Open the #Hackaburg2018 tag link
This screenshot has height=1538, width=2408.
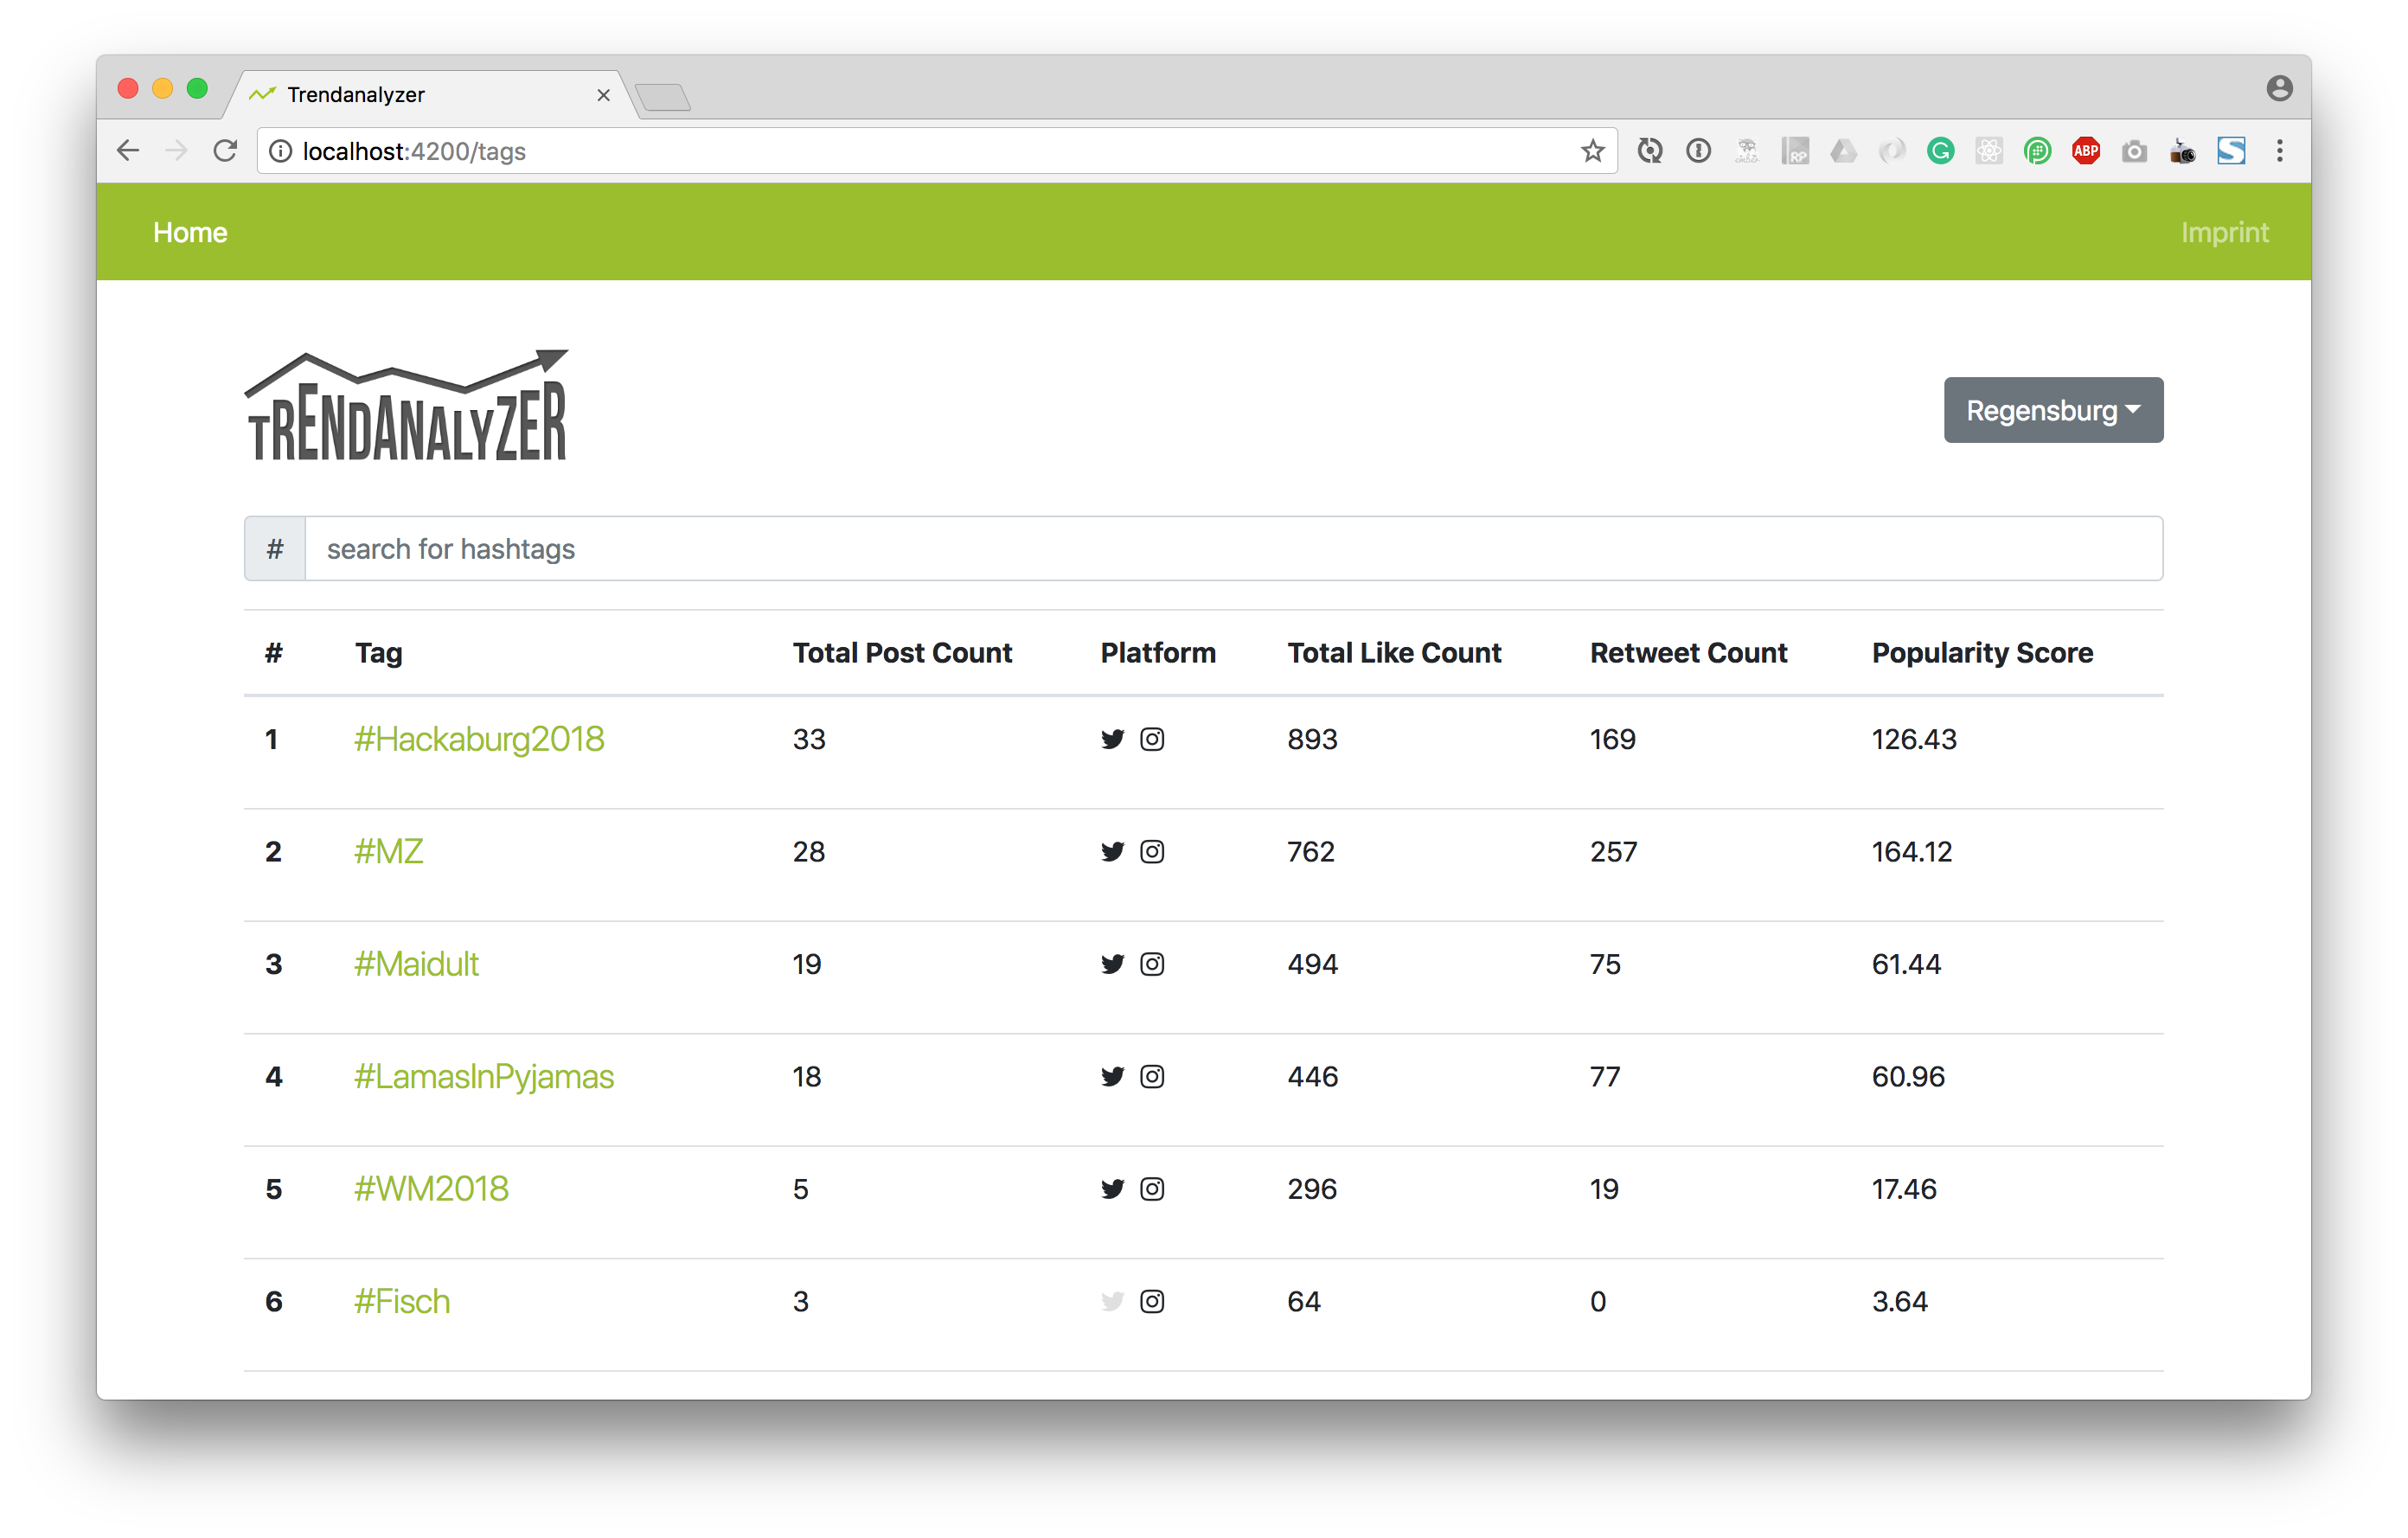pyautogui.click(x=479, y=739)
